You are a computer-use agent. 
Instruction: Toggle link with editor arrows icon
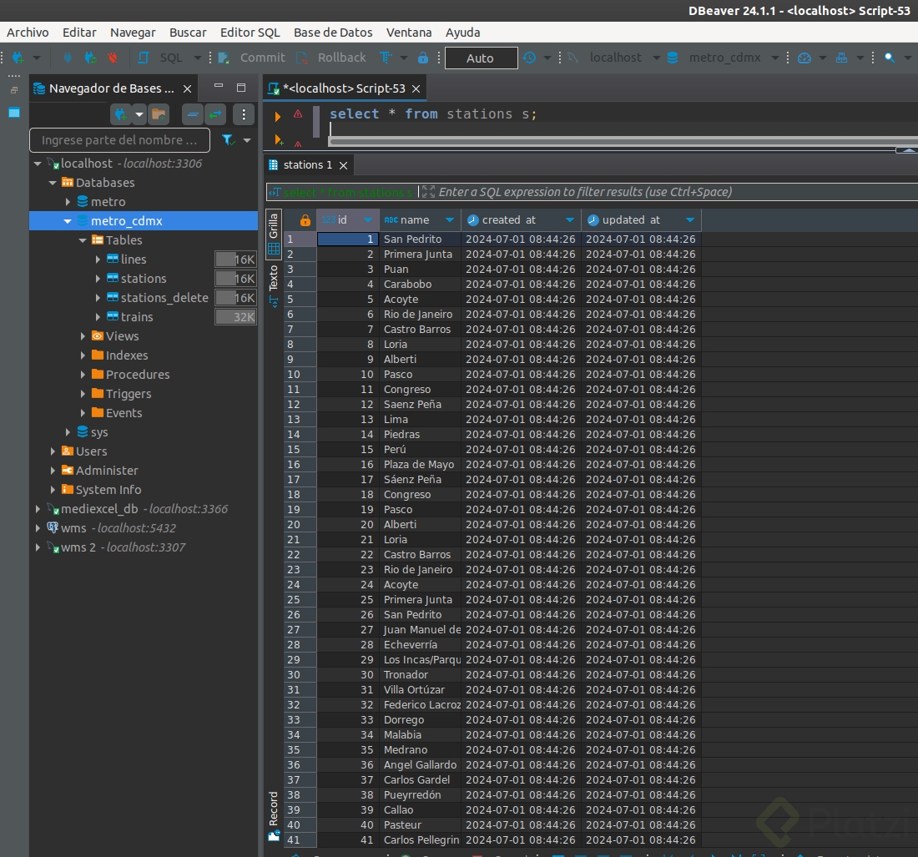pos(215,114)
